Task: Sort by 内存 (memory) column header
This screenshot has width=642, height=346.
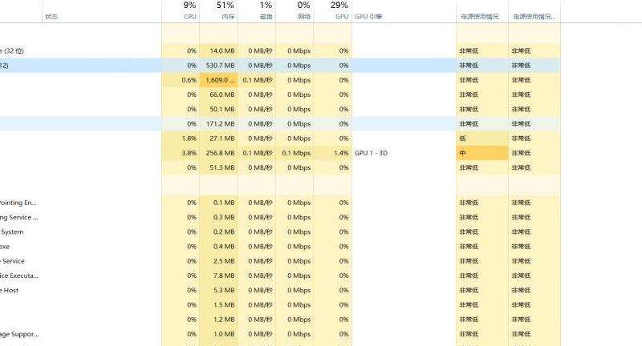Action: pos(228,11)
